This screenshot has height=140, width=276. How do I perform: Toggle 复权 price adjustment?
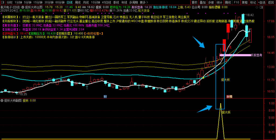195,2
